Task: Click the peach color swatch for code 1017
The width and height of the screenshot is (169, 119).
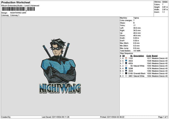Action: [x=126, y=58]
